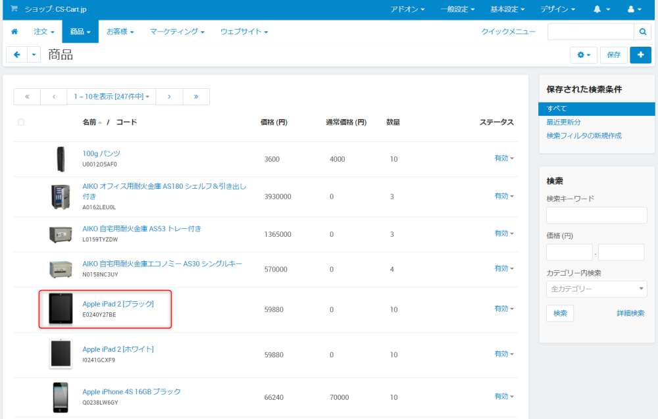Jump to last page of pagination

pyautogui.click(x=196, y=97)
